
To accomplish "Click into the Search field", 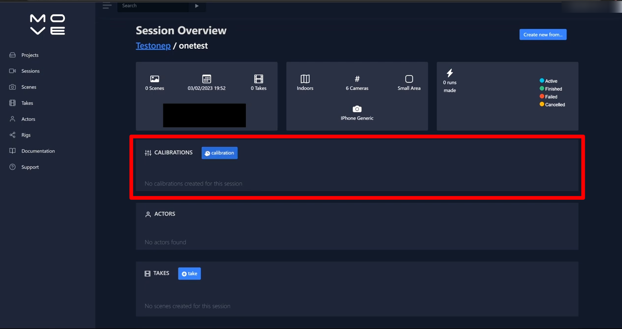I will (153, 6).
